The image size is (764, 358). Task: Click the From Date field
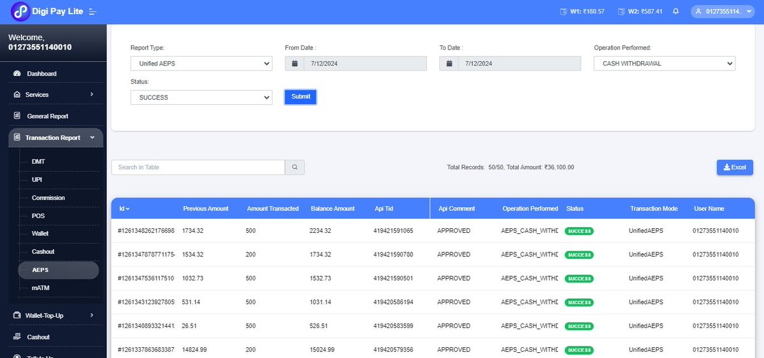365,64
